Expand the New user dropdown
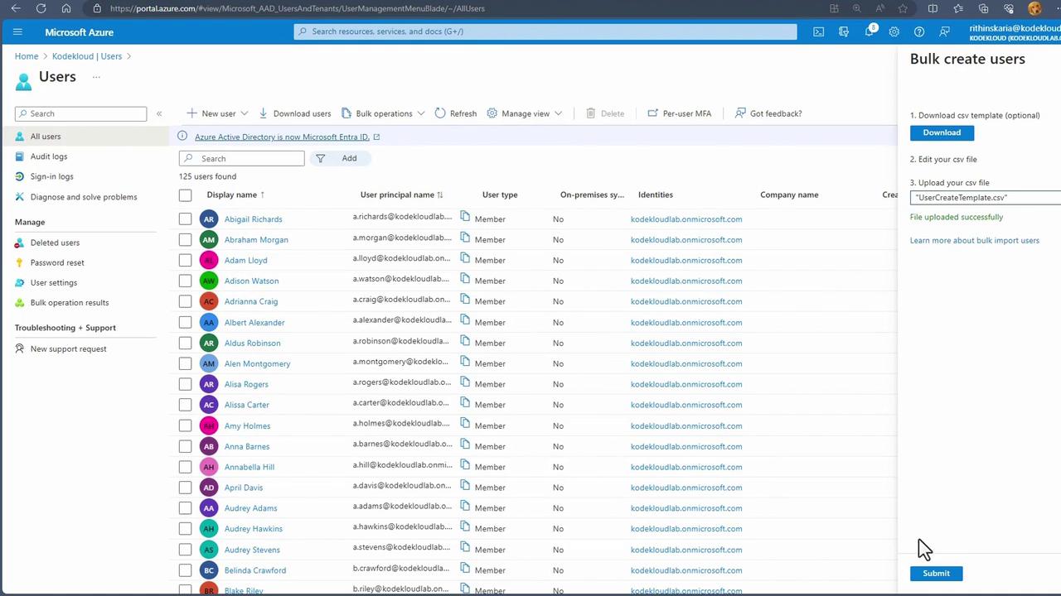The height and width of the screenshot is (596, 1061). pos(217,113)
